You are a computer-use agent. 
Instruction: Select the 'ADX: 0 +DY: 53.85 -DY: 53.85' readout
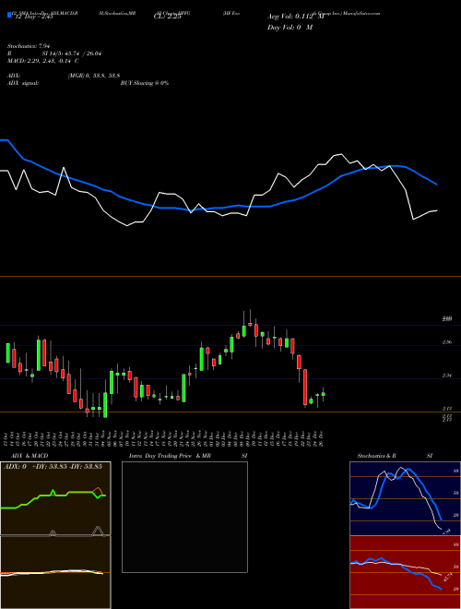(x=53, y=466)
